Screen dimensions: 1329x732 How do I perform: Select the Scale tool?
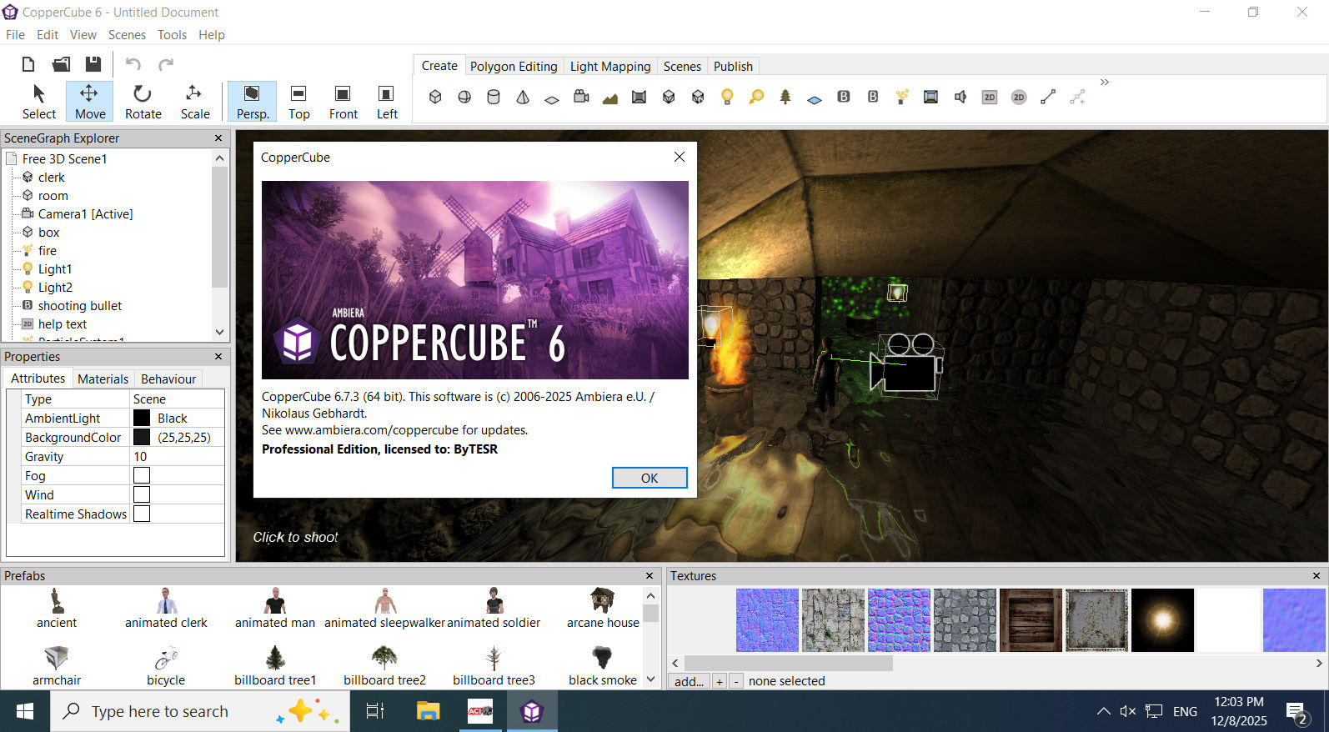tap(195, 102)
